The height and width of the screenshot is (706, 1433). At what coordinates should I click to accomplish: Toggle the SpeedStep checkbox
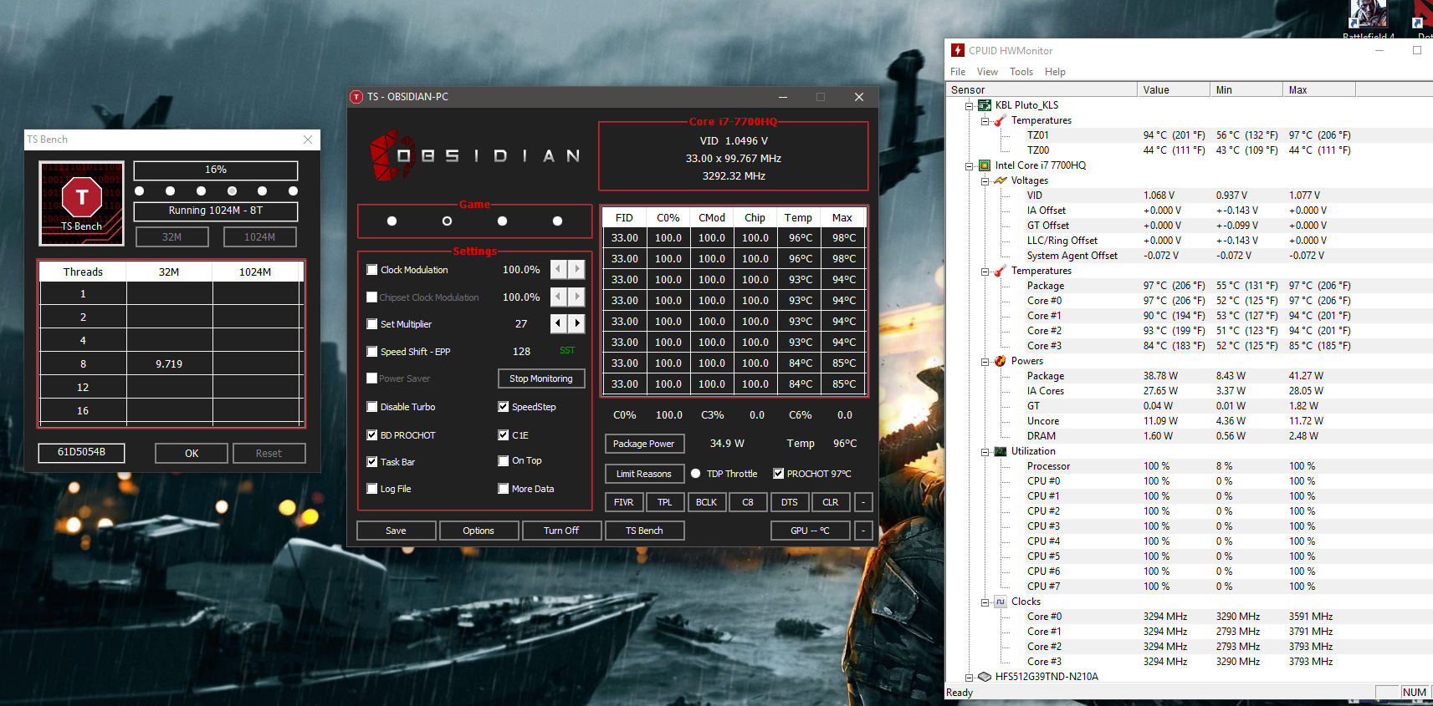pos(504,407)
